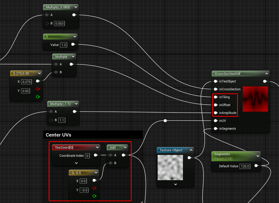
Task: Click the Add node's B input pin
Action: coord(111,163)
